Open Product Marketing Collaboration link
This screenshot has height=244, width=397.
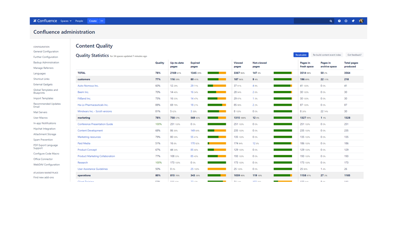(96, 156)
